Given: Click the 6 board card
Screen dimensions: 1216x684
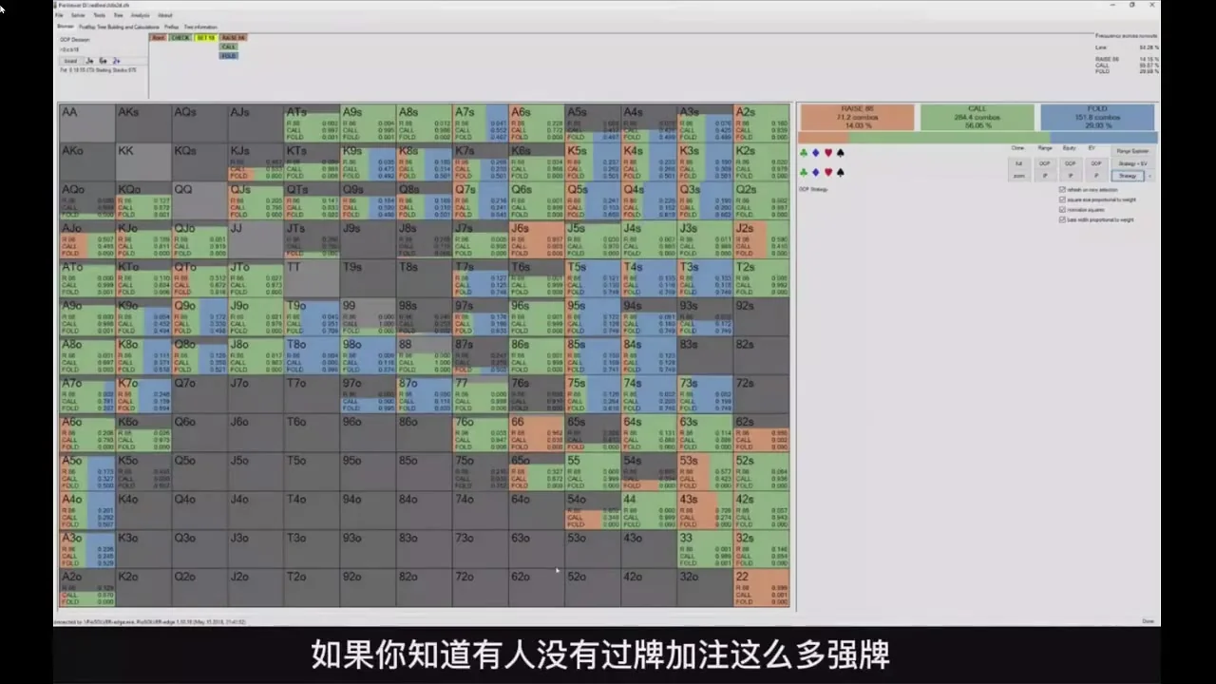Looking at the screenshot, I should point(103,61).
